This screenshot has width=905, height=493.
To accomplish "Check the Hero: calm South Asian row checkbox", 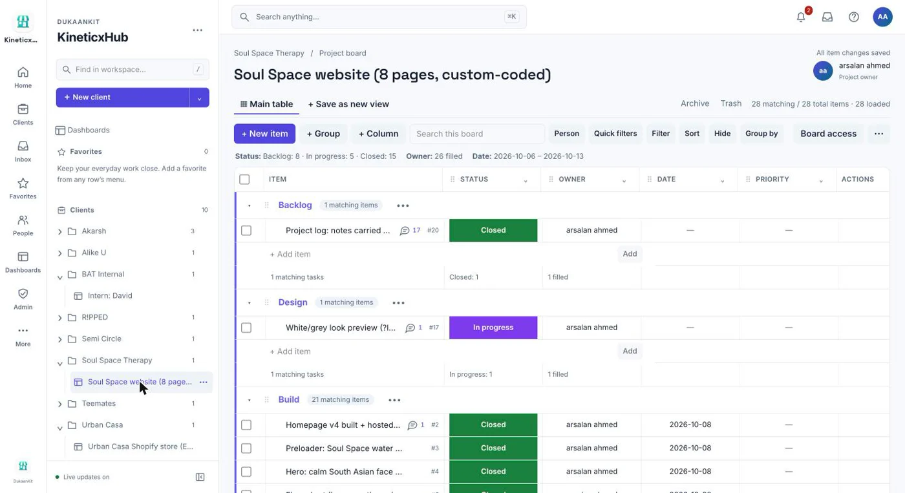I will [246, 472].
